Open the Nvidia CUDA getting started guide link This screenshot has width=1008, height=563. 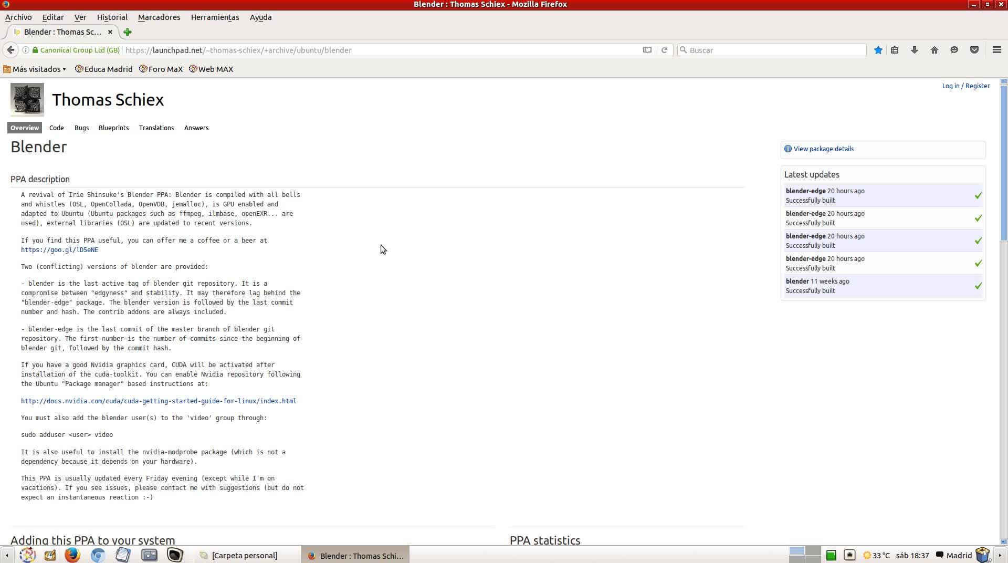(x=159, y=401)
